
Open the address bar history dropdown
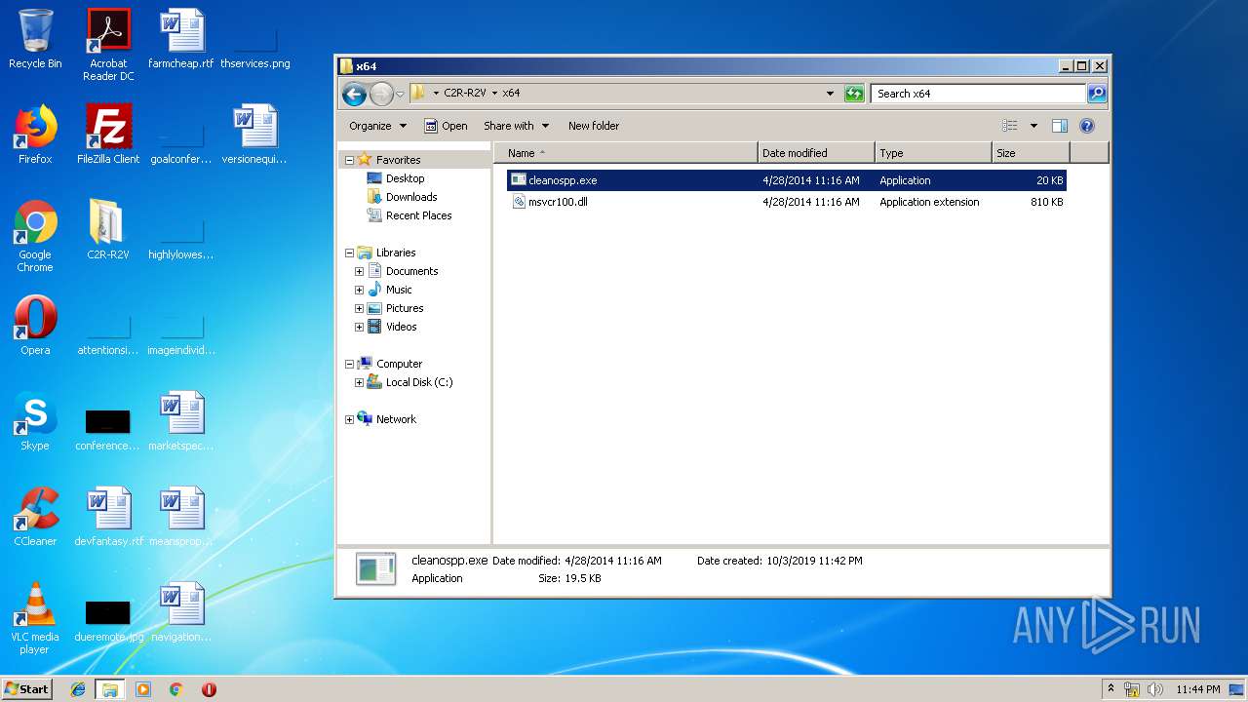click(x=830, y=94)
